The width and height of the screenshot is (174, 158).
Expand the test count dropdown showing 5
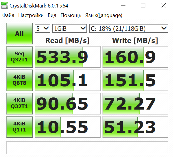coord(42,28)
